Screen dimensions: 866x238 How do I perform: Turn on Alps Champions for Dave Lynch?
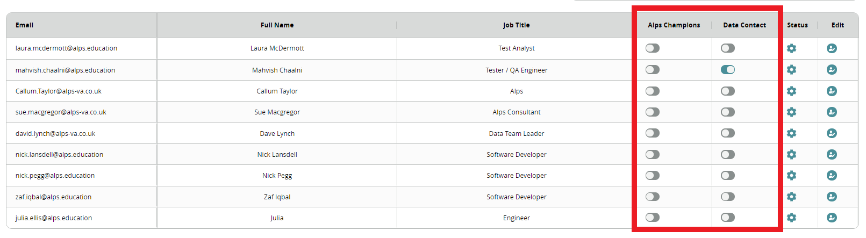(653, 133)
